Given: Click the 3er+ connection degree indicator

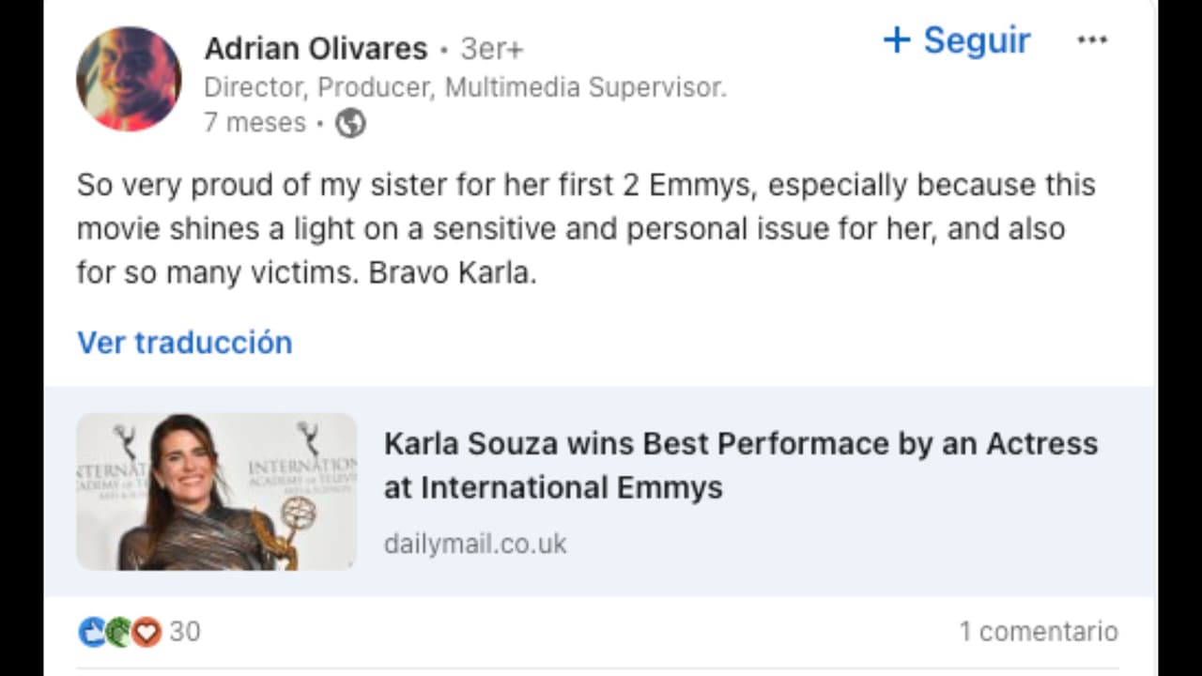Looking at the screenshot, I should point(490,49).
